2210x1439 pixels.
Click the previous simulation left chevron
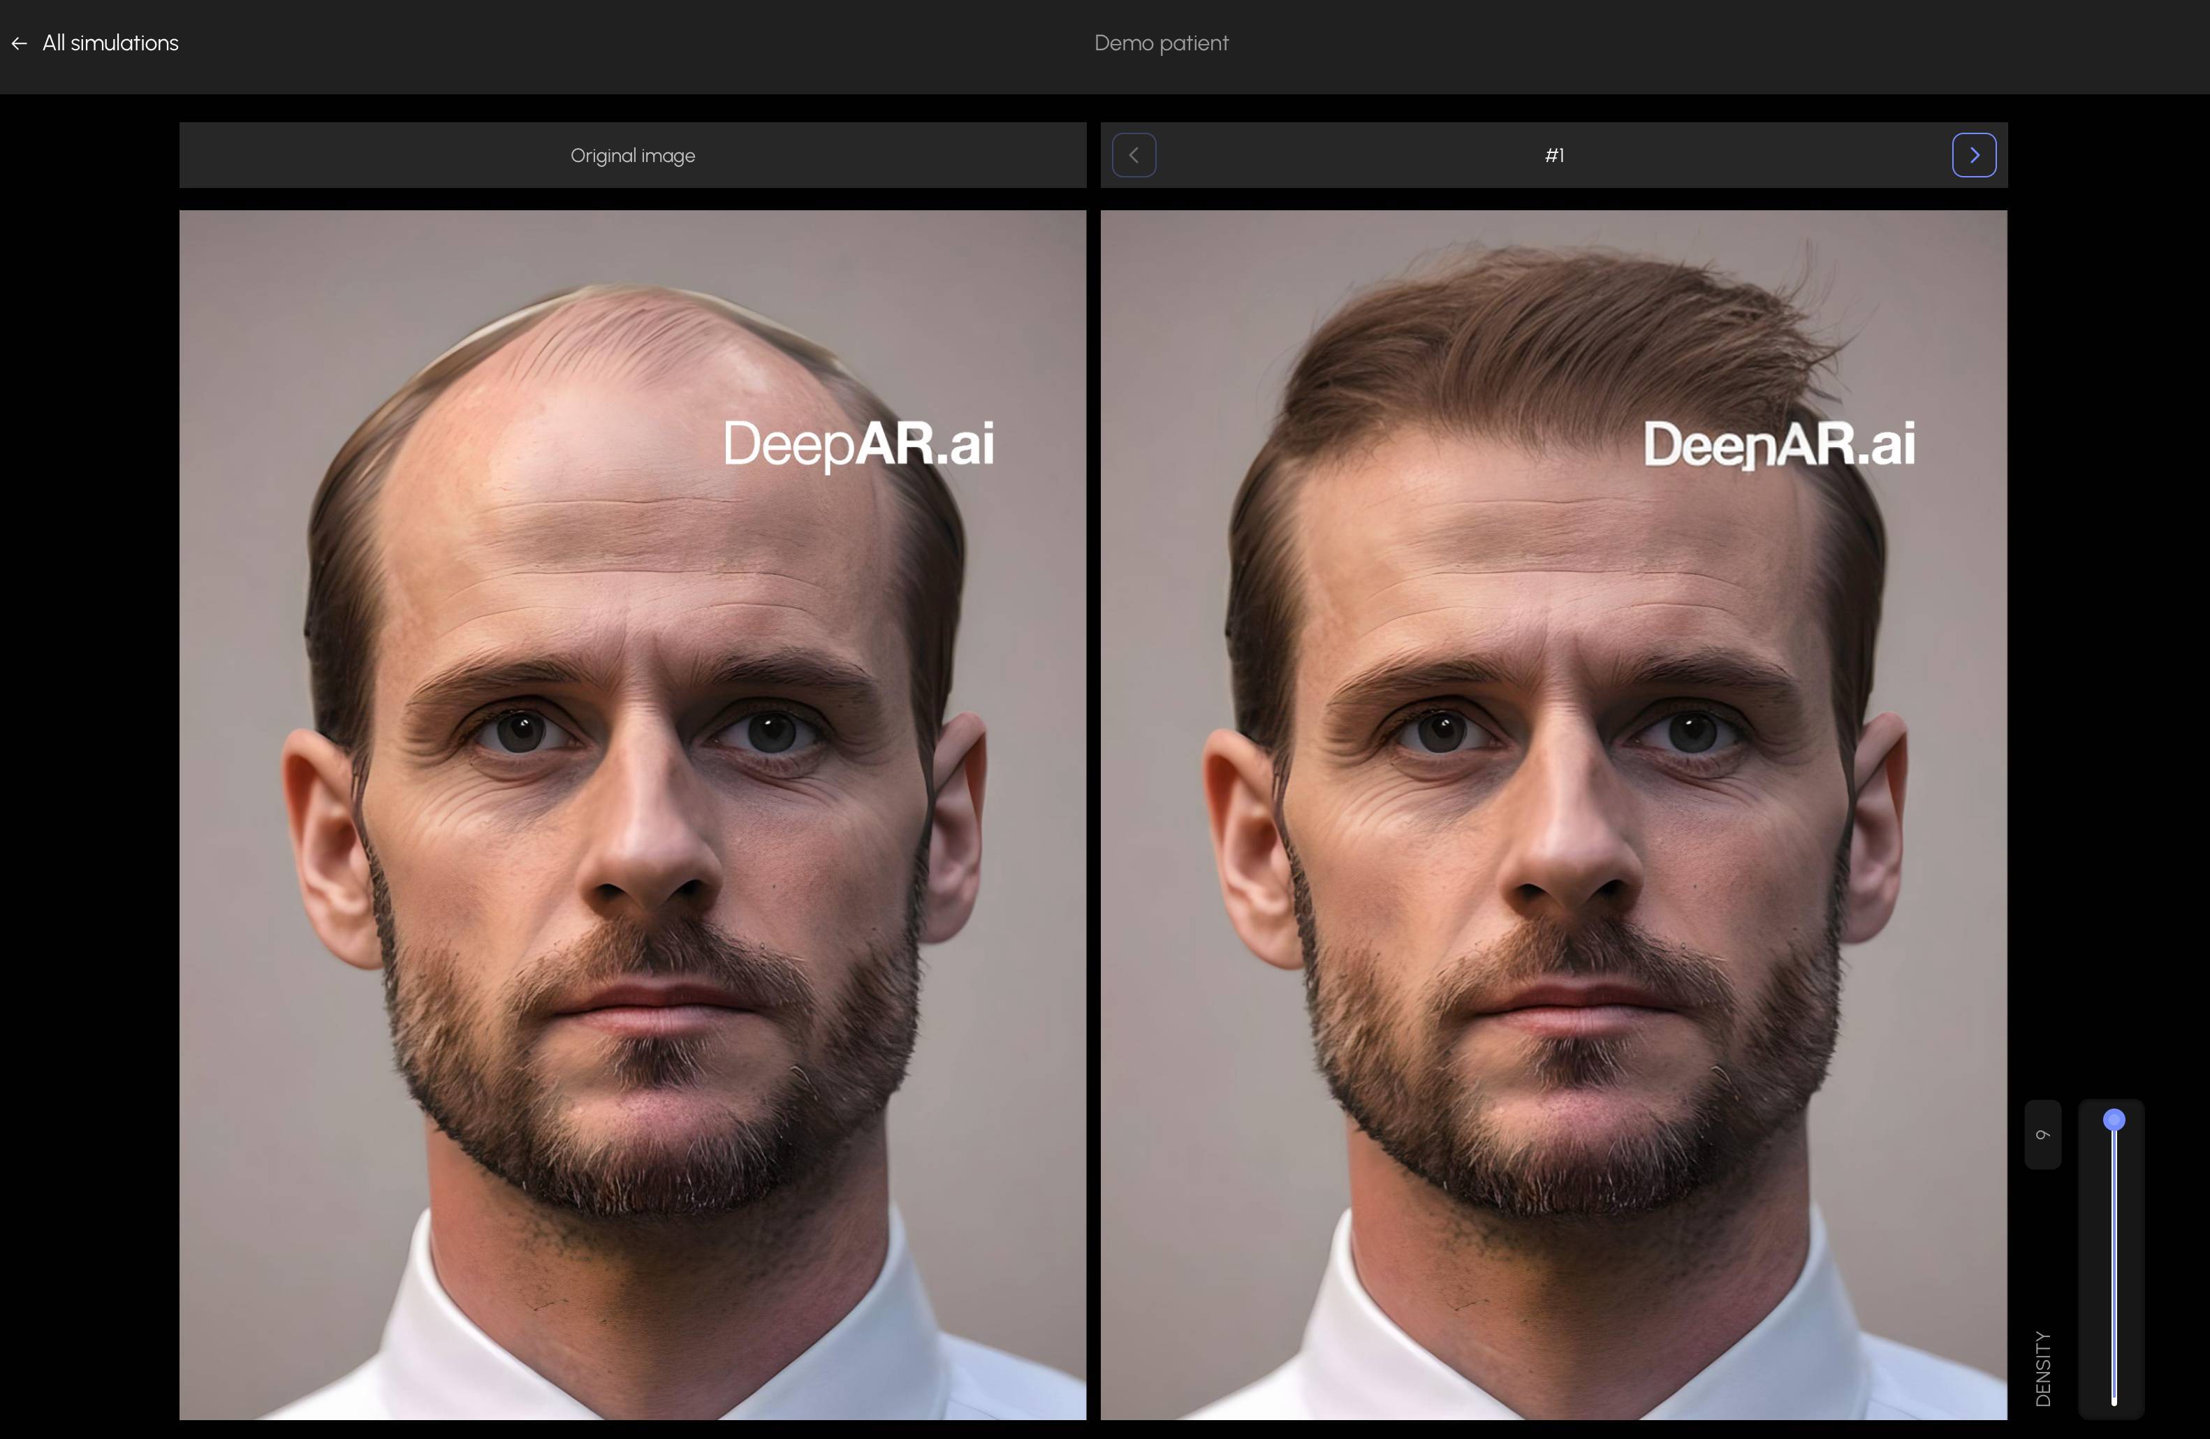click(x=1134, y=155)
